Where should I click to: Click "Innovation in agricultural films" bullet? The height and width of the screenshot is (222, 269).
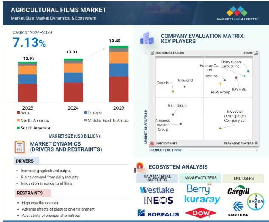coord(47,183)
